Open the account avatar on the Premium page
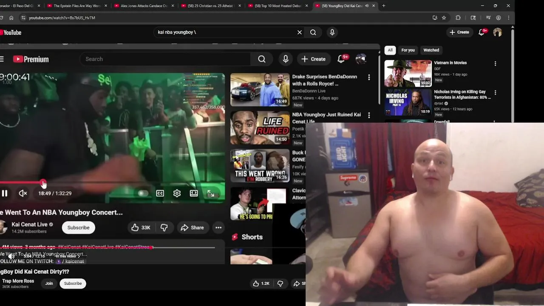 pos(361,59)
